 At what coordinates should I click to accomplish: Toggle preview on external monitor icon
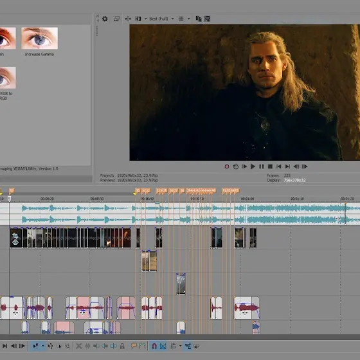[x=116, y=19]
